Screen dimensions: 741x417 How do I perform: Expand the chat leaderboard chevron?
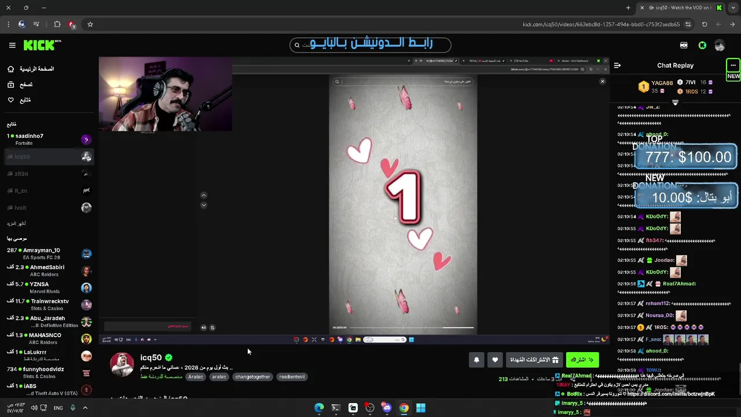pyautogui.click(x=675, y=103)
